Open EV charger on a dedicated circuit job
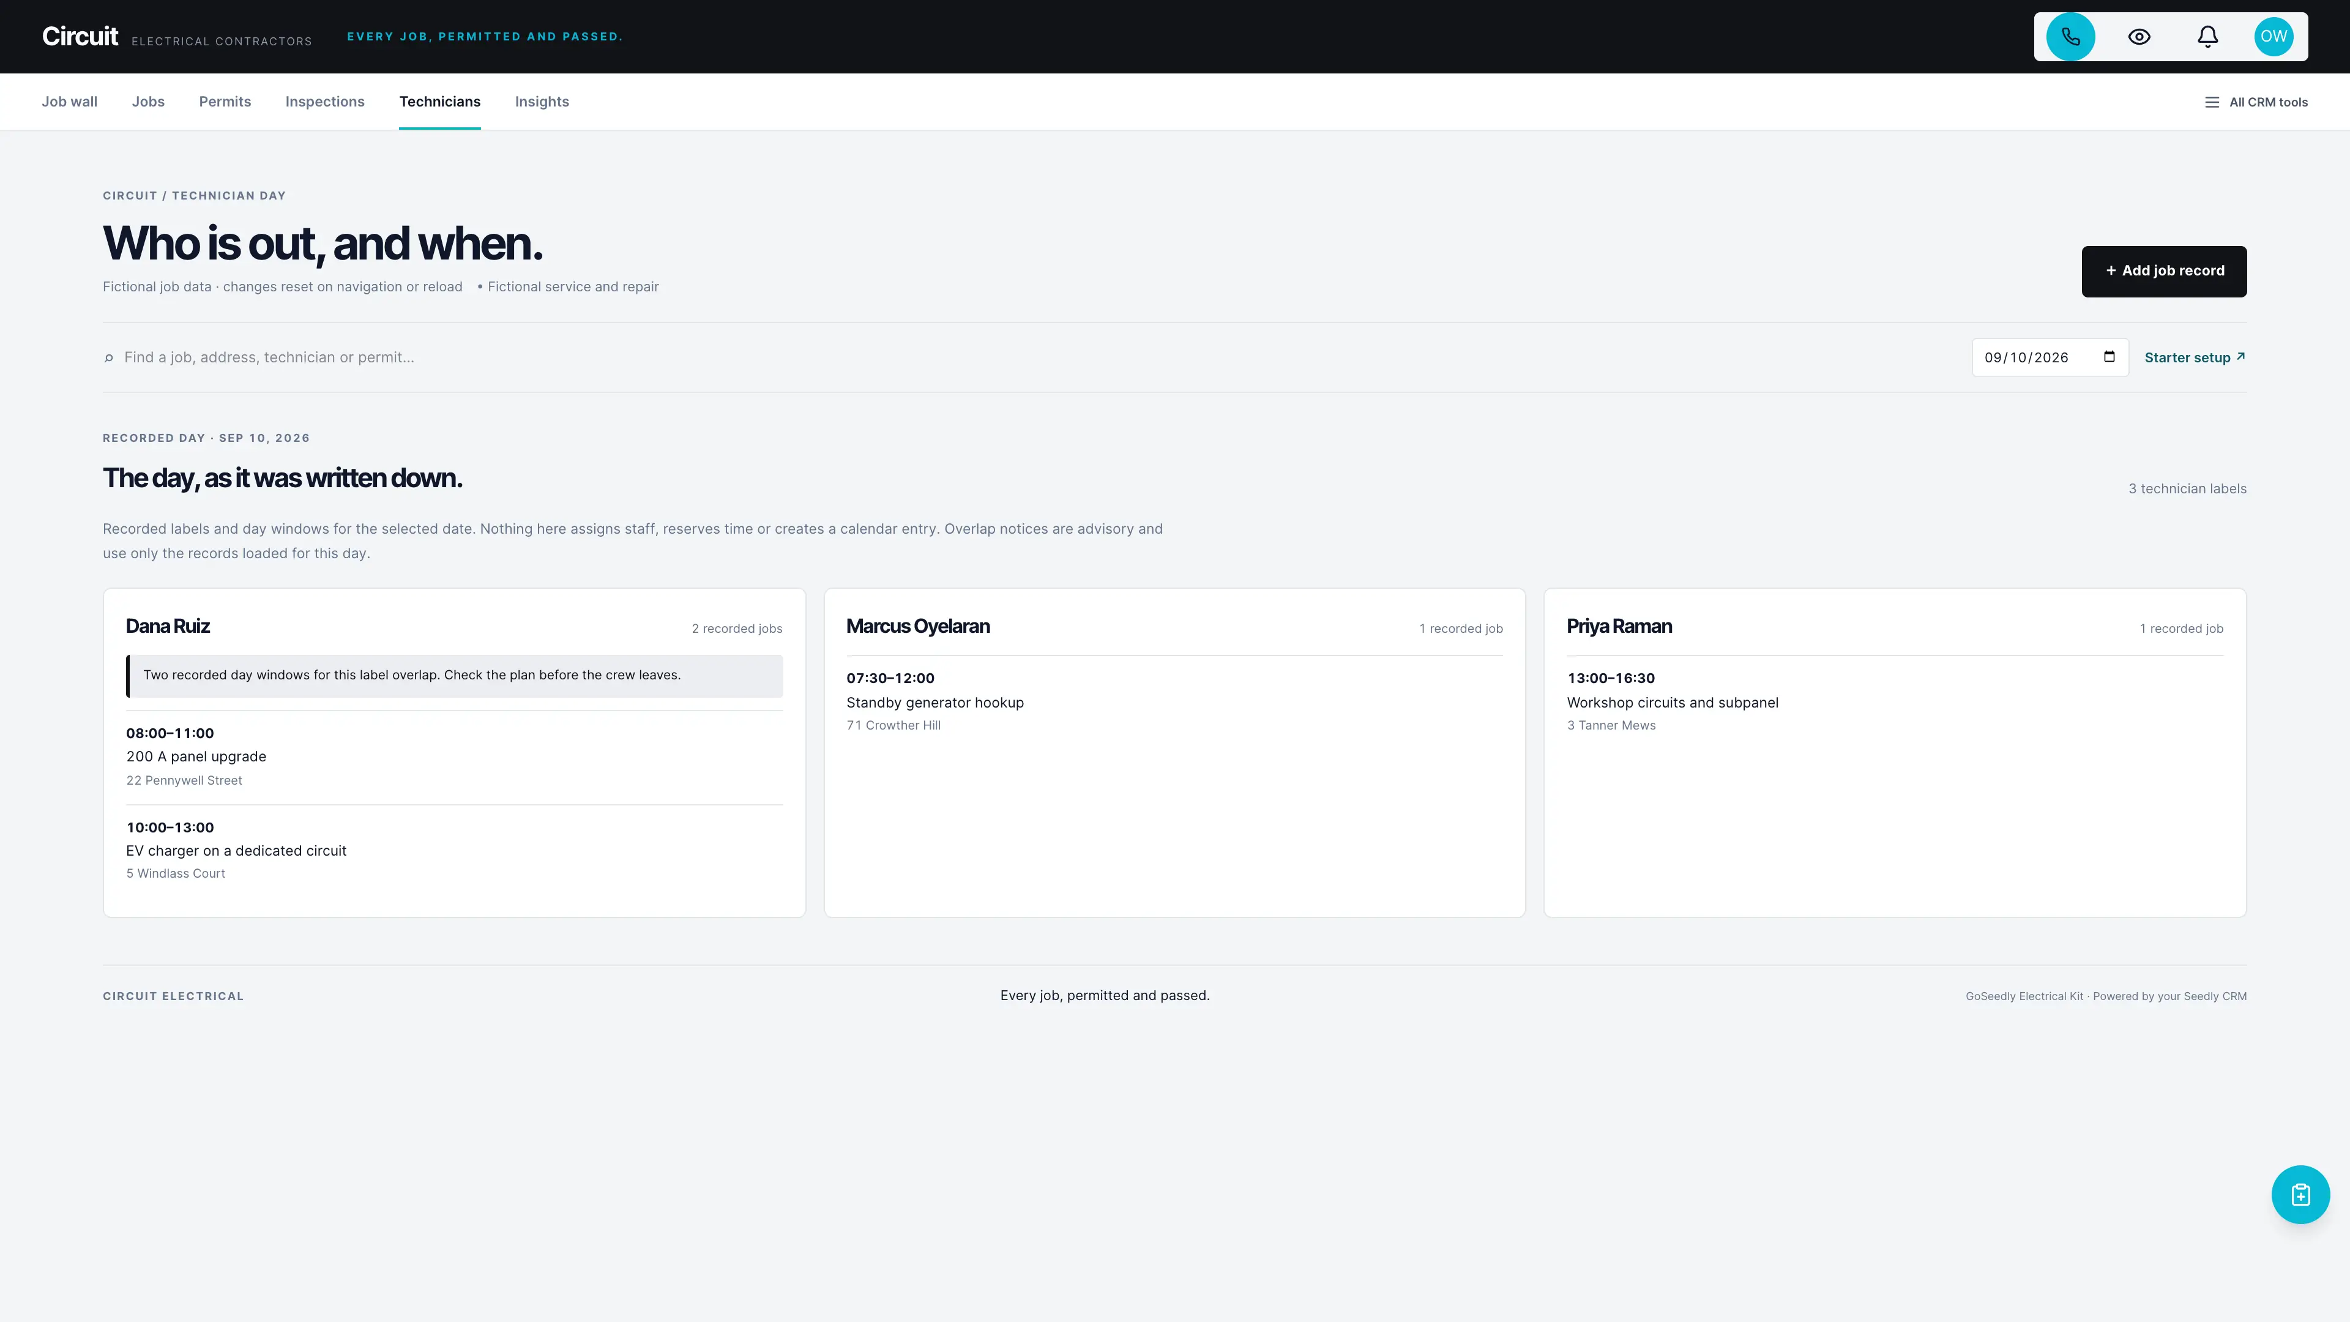 tap(236, 850)
